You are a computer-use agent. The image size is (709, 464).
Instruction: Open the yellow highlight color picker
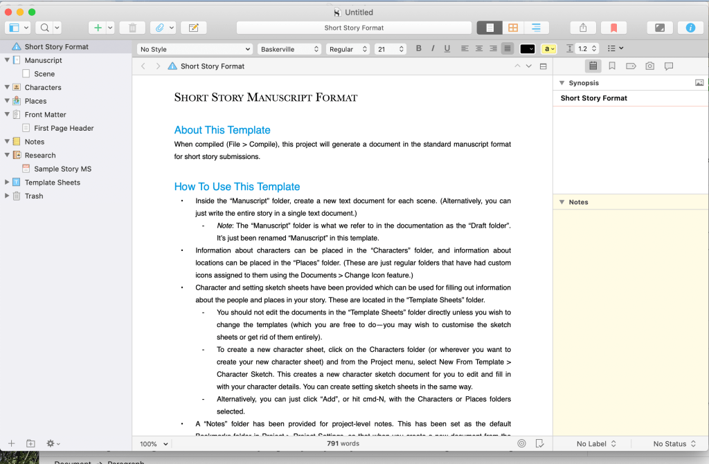pos(549,49)
